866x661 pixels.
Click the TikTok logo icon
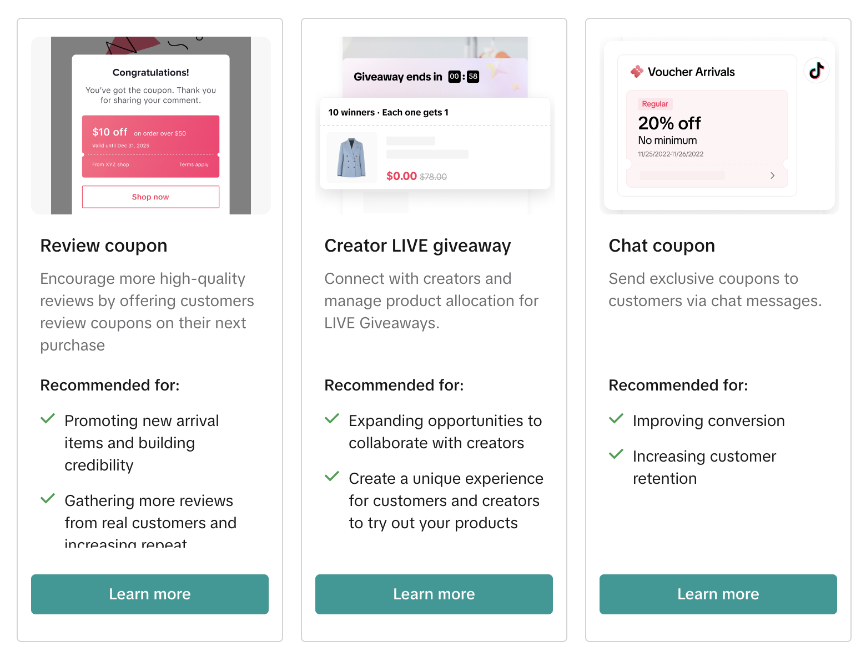point(816,71)
